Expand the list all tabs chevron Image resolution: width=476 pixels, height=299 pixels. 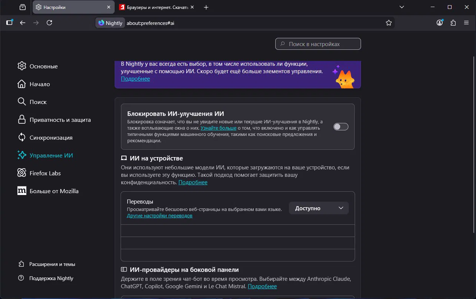(401, 7)
